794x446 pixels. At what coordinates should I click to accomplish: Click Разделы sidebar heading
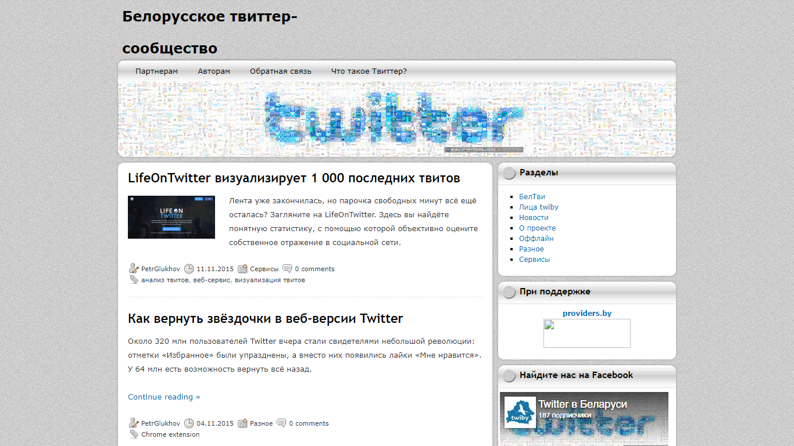tap(539, 172)
